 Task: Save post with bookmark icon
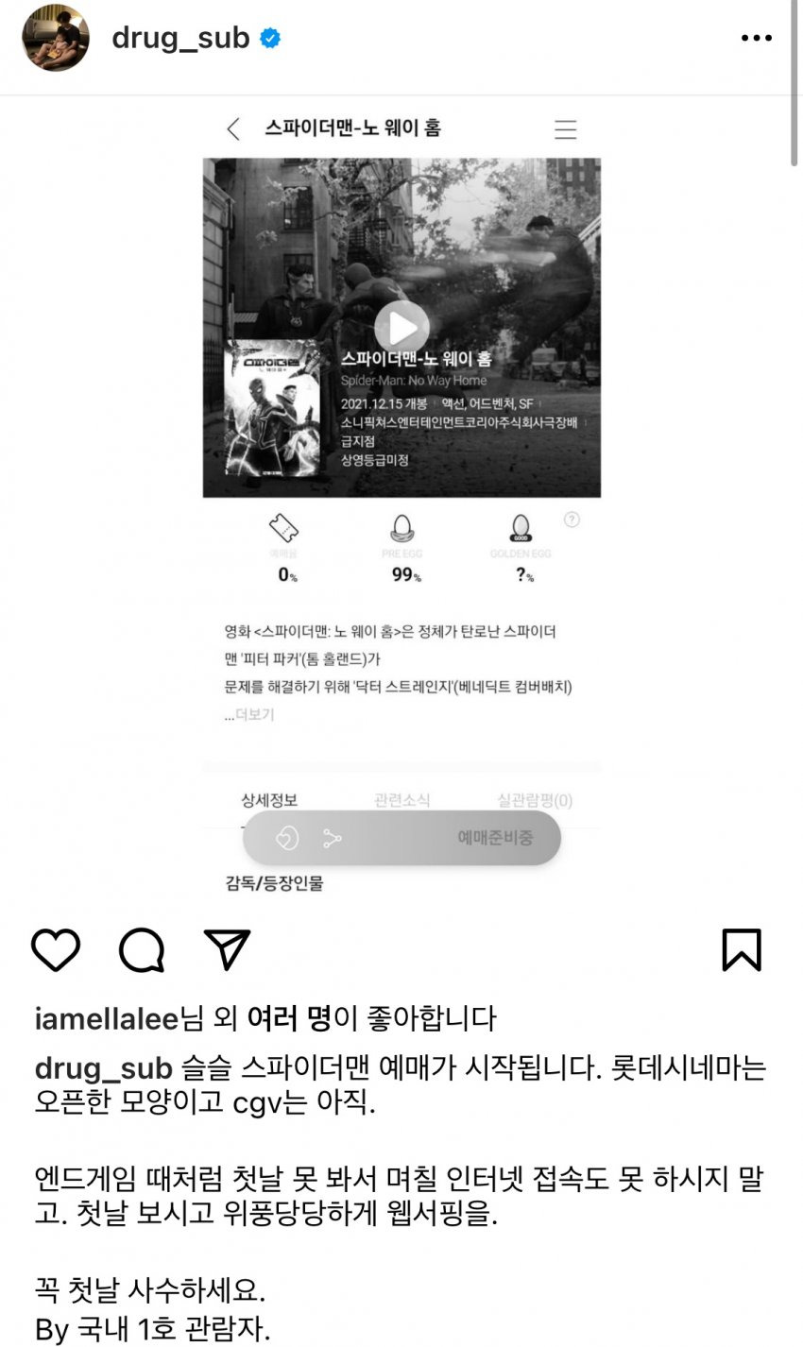(742, 949)
